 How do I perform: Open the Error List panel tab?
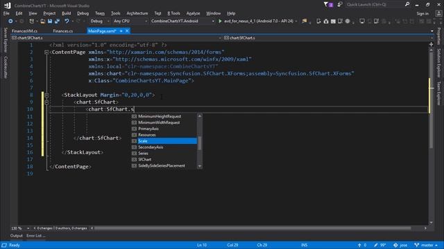(35, 236)
